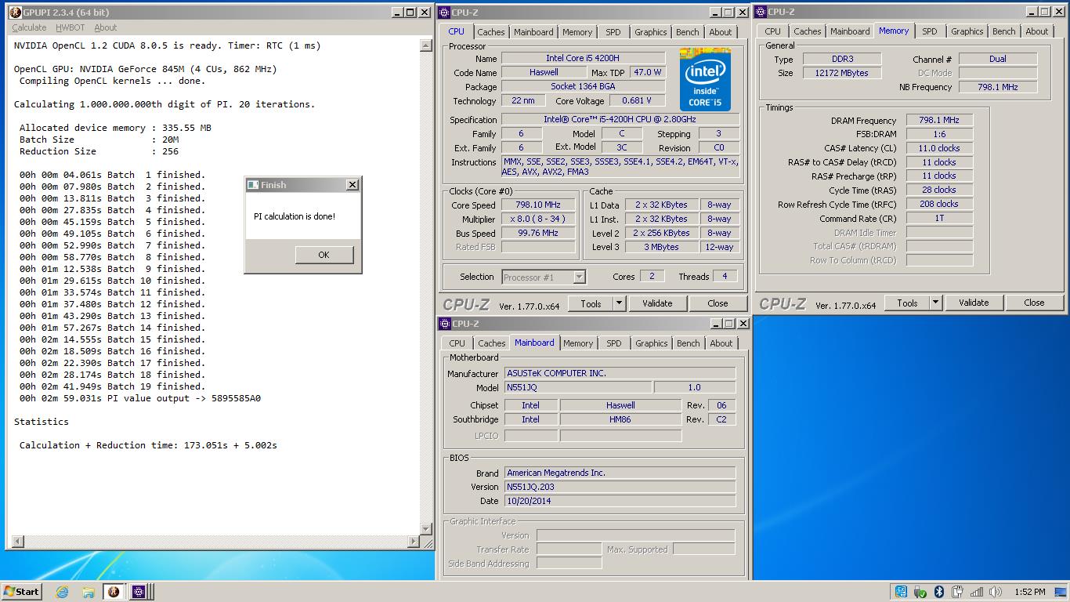
Task: Switch to Memory tab in CPU-Z CPU window
Action: tap(577, 32)
